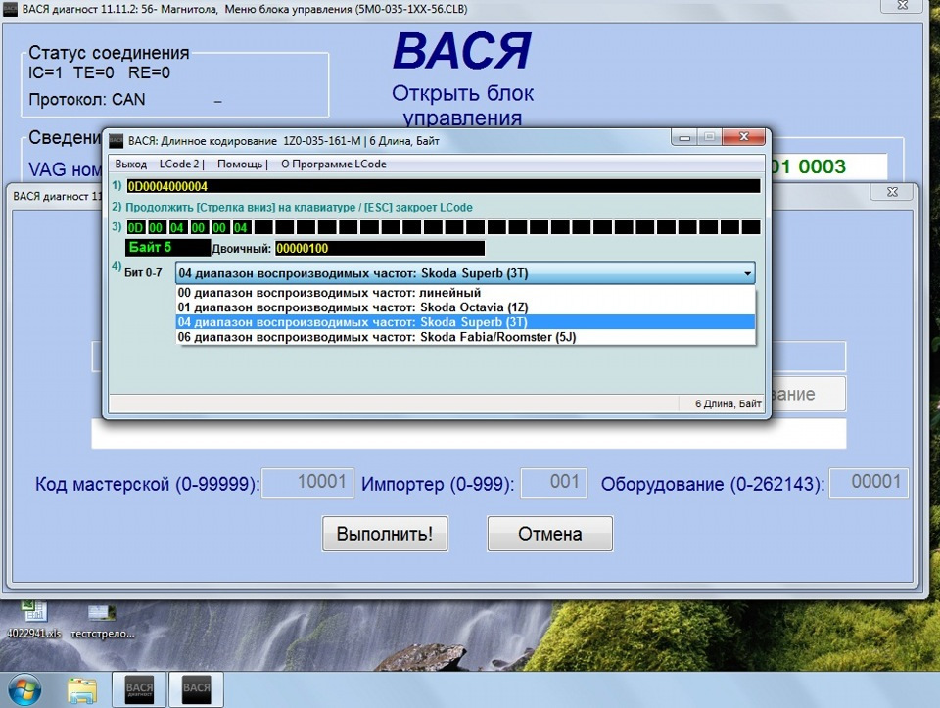Open the Windows Start button
The height and width of the screenshot is (708, 940).
[x=23, y=690]
